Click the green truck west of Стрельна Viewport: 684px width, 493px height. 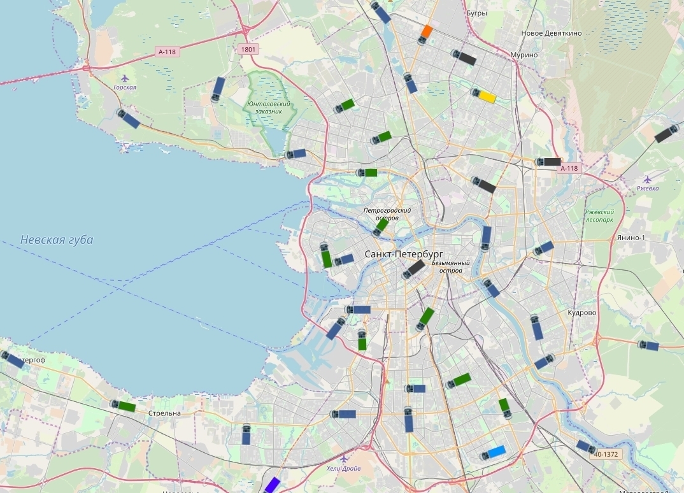point(123,406)
